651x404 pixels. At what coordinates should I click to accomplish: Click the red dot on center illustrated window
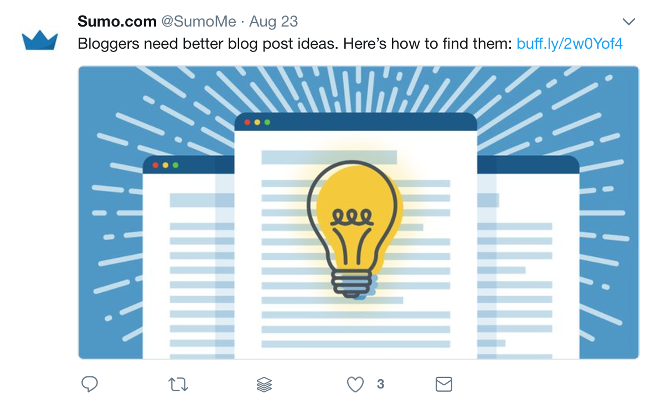[x=247, y=122]
